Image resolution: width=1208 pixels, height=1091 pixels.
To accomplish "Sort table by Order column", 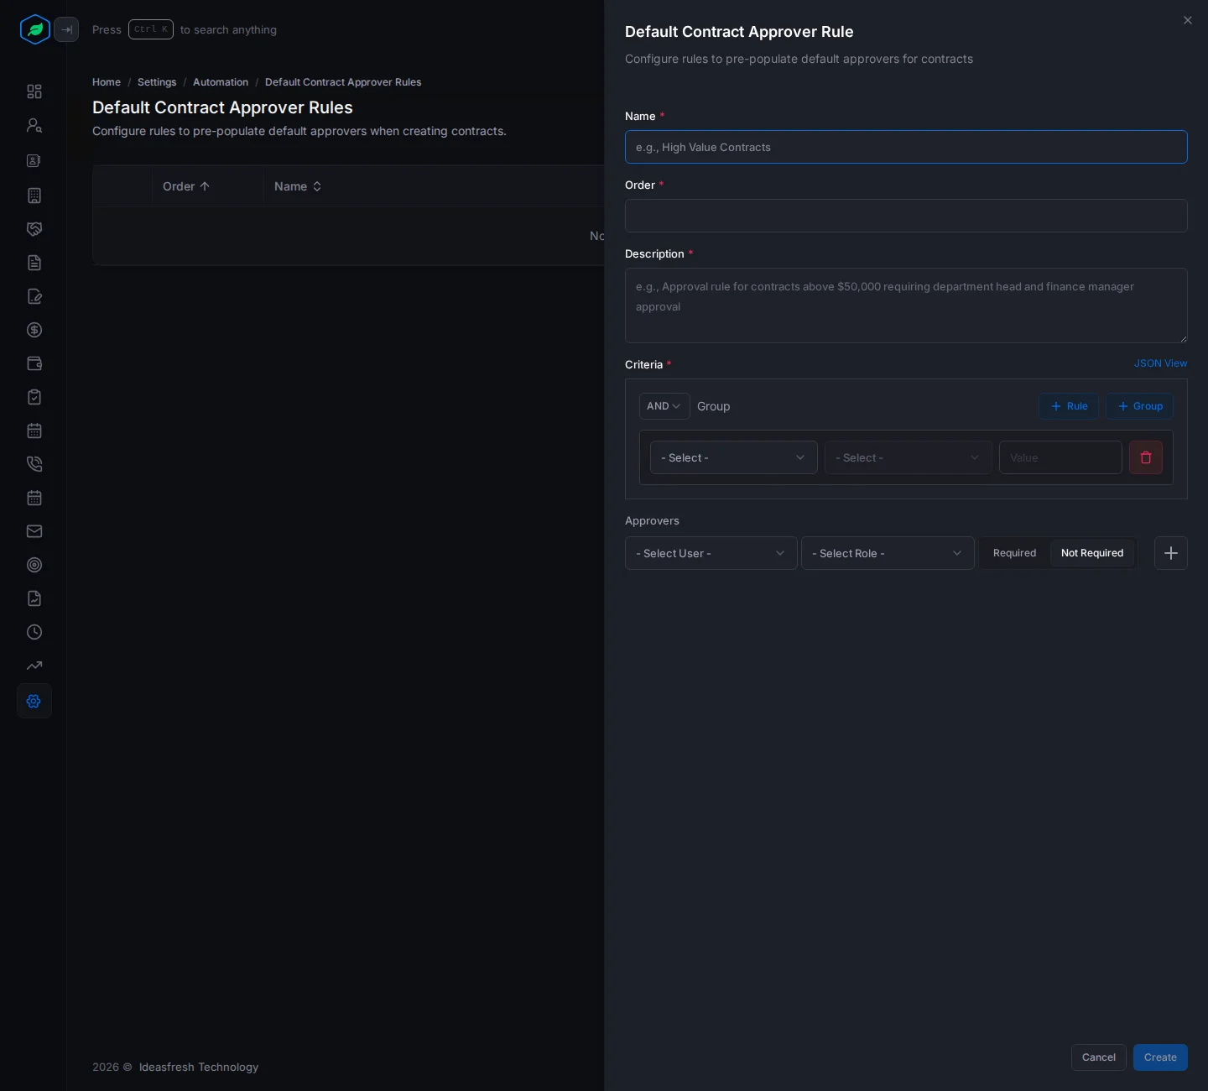I will 186,186.
